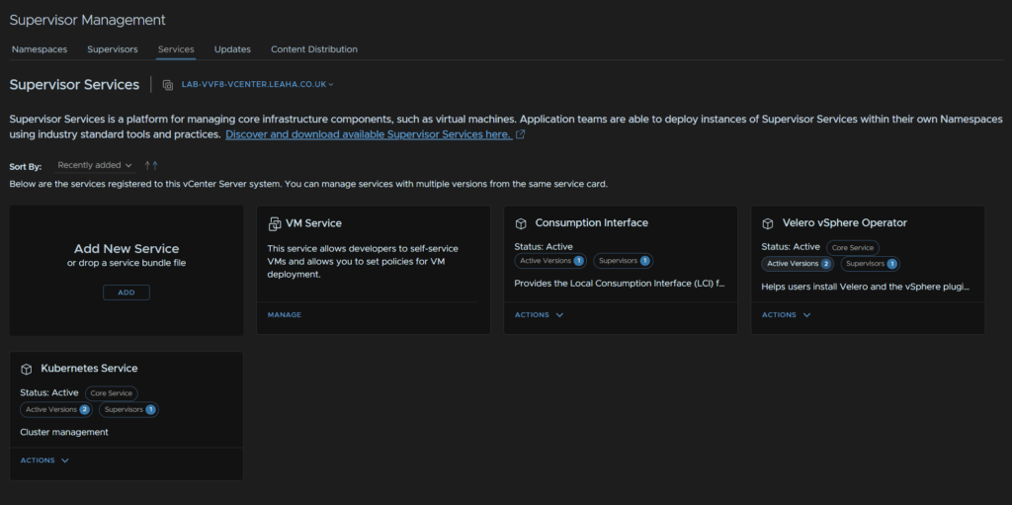Open the Updates tab

tap(232, 49)
